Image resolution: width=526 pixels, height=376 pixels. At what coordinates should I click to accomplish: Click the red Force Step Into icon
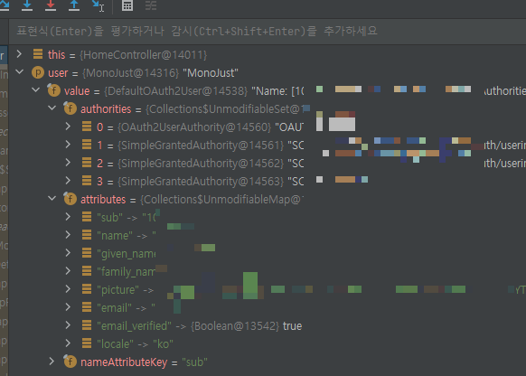click(51, 5)
